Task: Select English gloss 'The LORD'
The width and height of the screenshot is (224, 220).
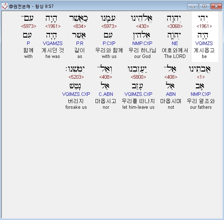Action: coord(175,57)
